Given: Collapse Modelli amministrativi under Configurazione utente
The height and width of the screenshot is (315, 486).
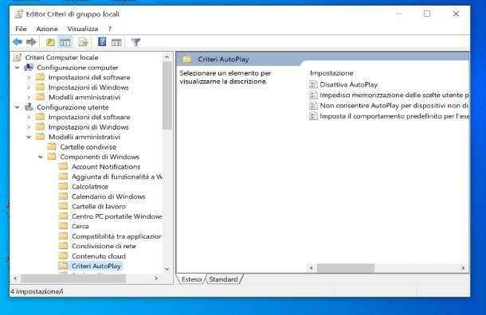Looking at the screenshot, I should point(29,137).
